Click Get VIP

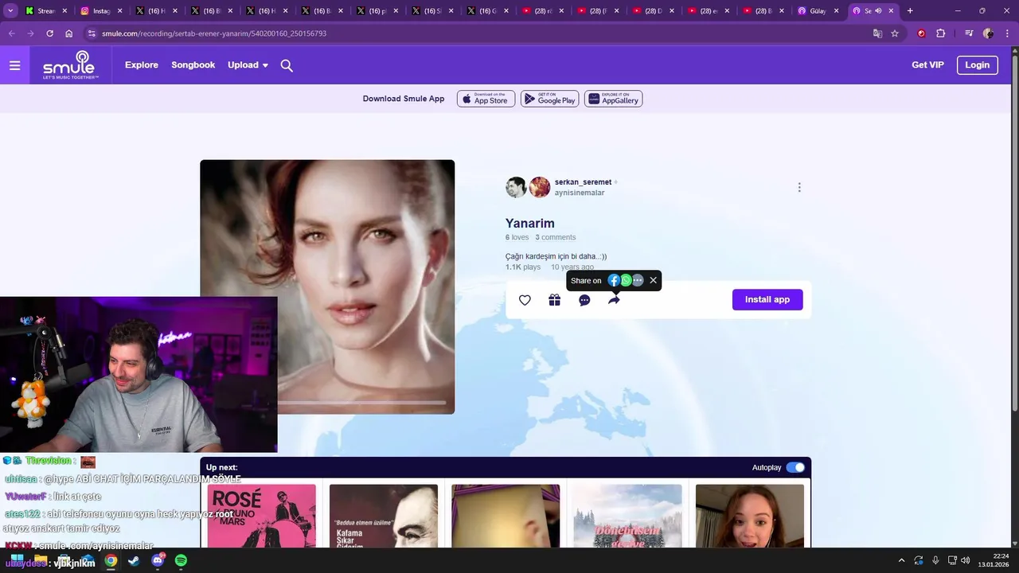[927, 65]
